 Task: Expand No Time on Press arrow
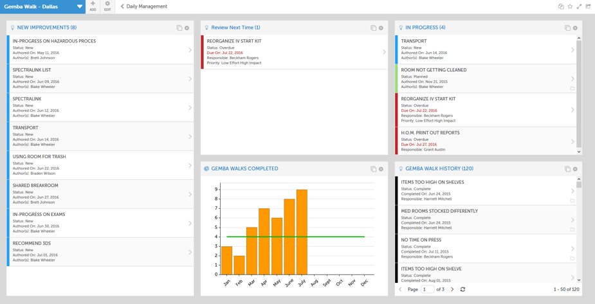[x=572, y=249]
